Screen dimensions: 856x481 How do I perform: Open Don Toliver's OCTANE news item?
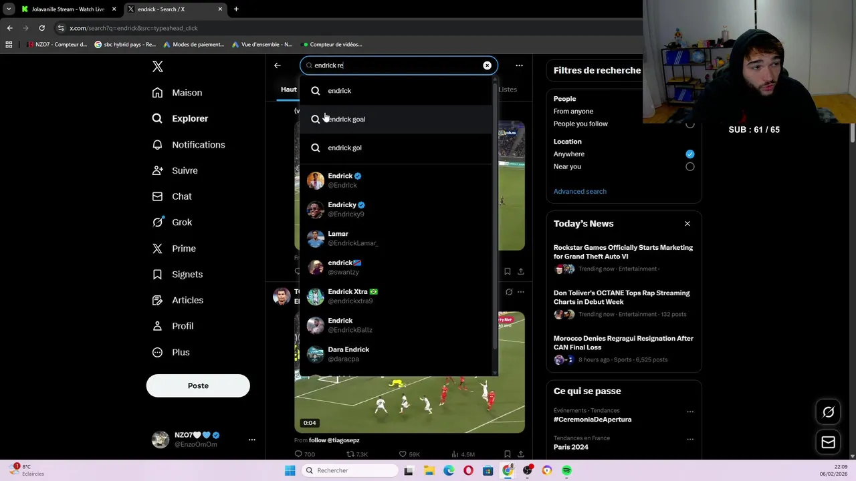[x=623, y=303]
